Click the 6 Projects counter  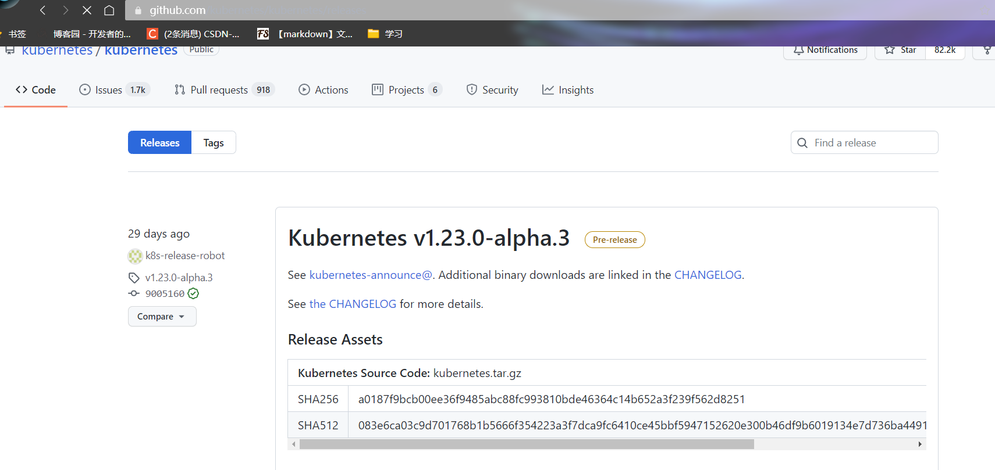pos(435,89)
